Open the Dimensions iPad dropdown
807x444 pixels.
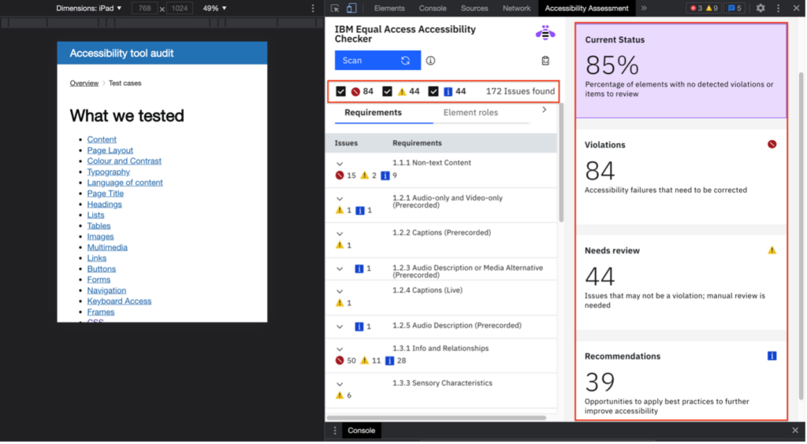coord(89,8)
